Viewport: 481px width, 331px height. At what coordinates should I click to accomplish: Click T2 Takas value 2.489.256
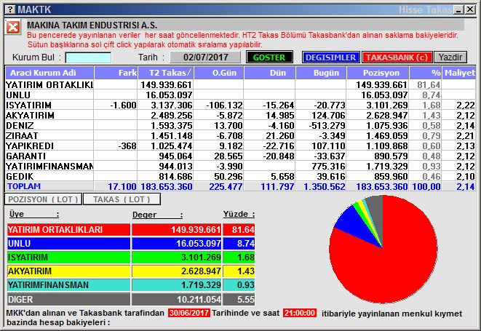172,115
